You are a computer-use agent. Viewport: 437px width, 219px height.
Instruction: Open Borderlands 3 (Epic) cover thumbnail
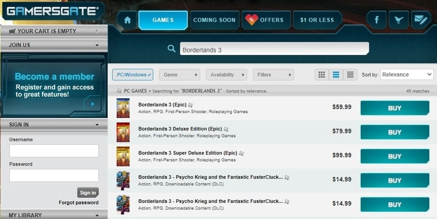tap(123, 108)
